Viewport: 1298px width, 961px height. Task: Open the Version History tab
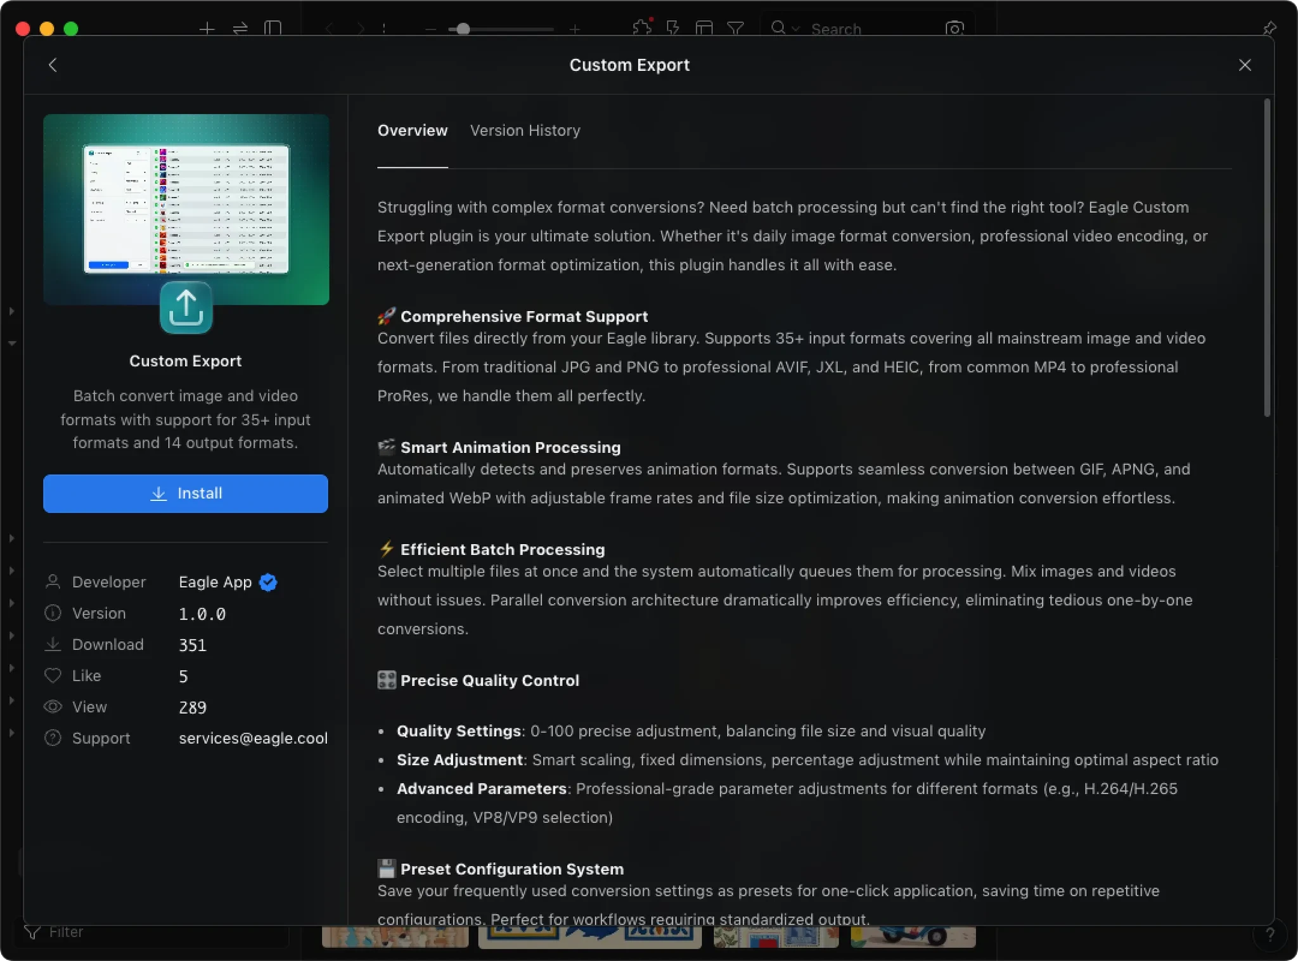[525, 130]
